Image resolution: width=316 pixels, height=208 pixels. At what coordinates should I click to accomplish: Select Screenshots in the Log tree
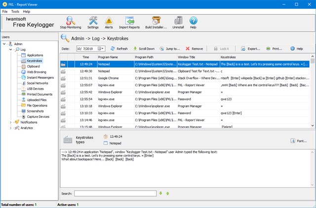click(x=35, y=111)
